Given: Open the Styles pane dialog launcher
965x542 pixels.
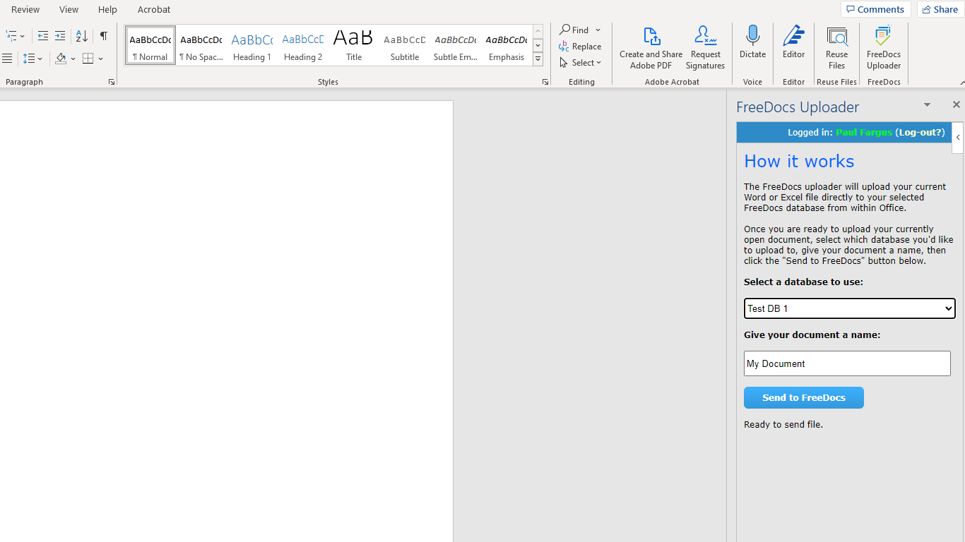Looking at the screenshot, I should pos(545,83).
